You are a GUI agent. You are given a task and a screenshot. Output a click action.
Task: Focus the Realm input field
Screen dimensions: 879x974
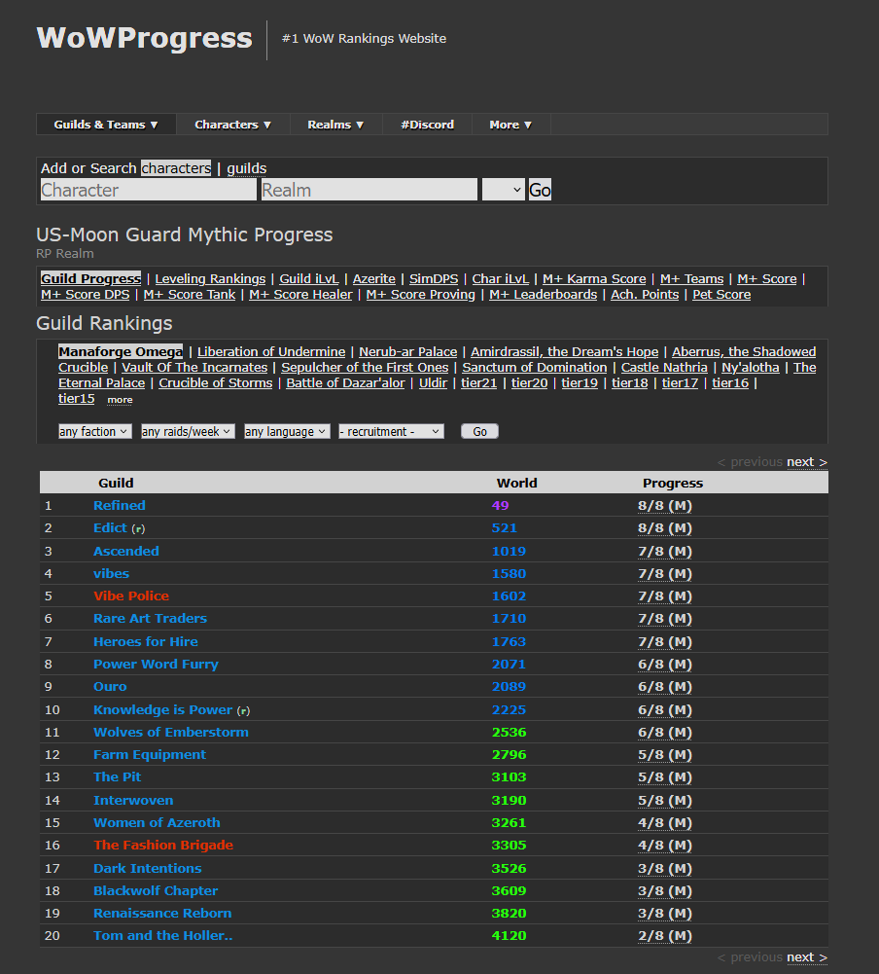369,190
